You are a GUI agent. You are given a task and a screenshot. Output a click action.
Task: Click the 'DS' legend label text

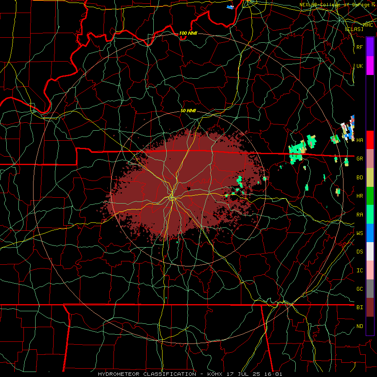point(359,252)
